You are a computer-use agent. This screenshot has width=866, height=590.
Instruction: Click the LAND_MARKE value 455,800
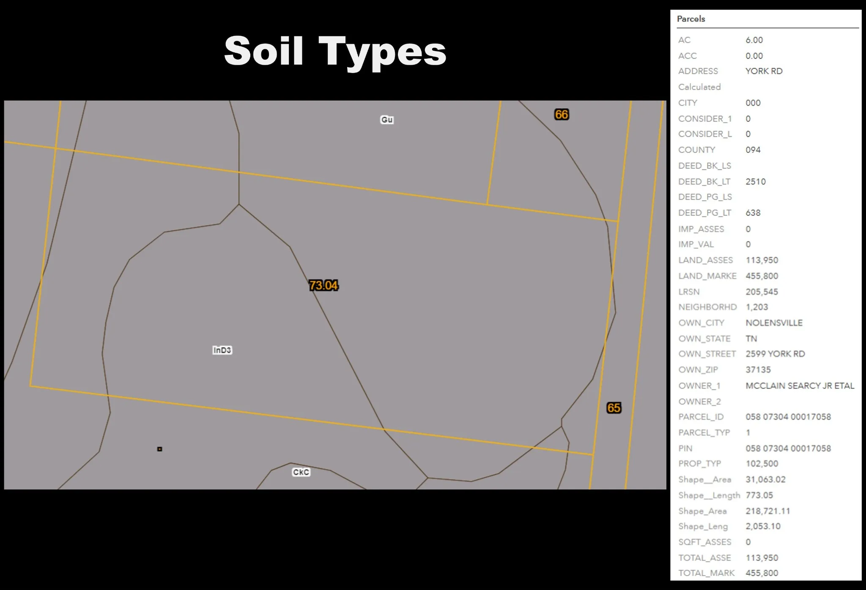(762, 276)
